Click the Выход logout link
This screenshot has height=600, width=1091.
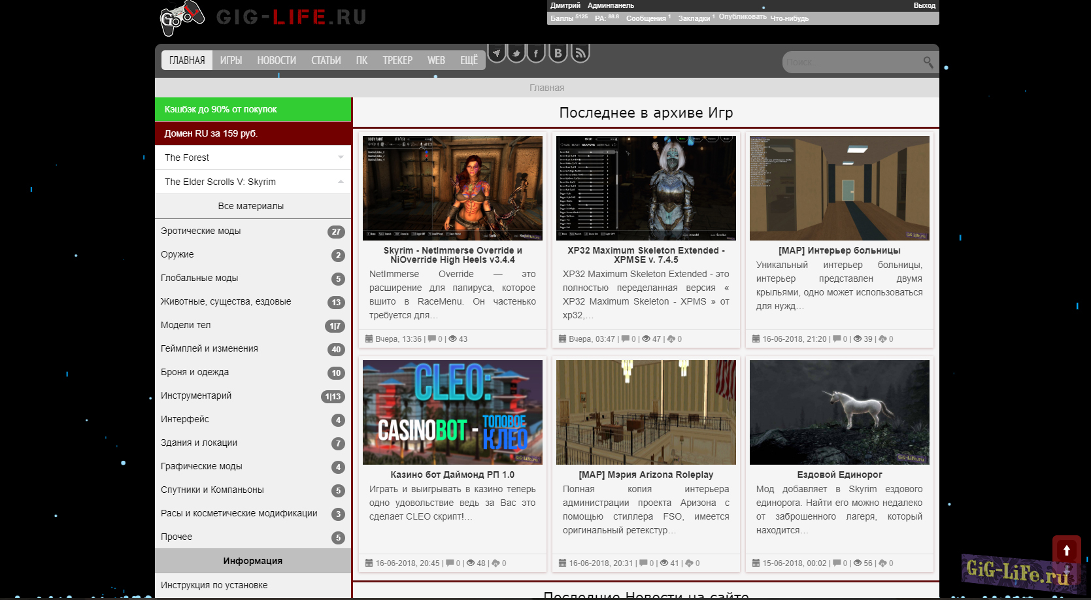[x=924, y=5]
